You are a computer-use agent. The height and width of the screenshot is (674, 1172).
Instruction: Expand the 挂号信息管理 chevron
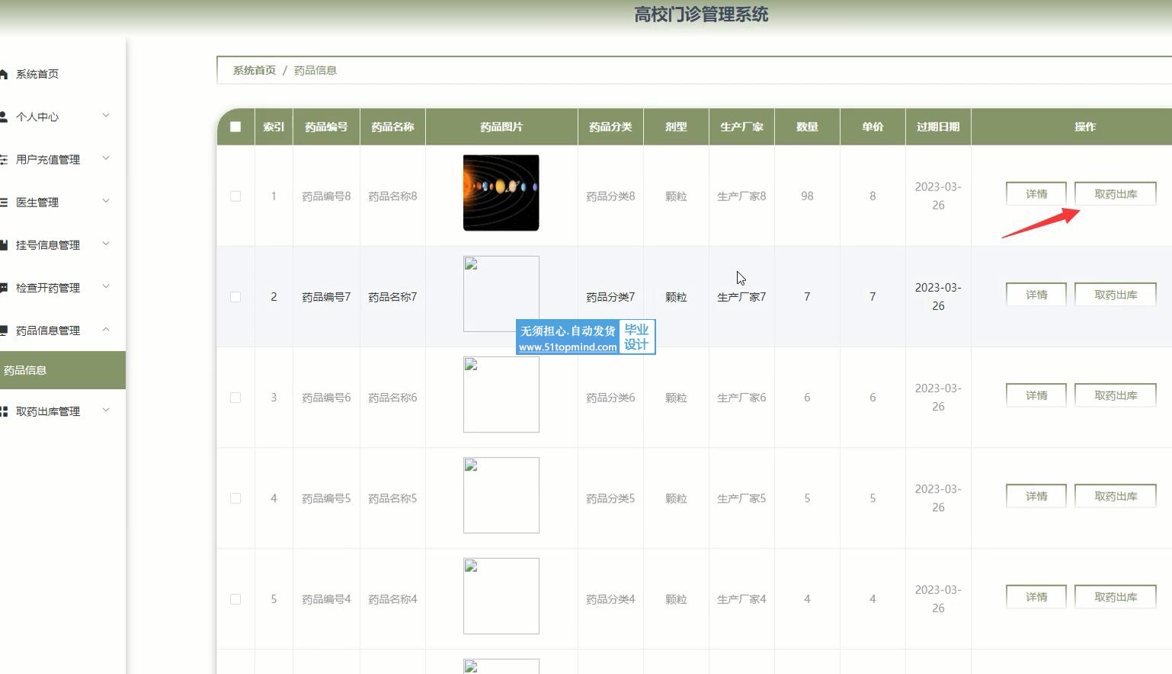click(x=106, y=244)
